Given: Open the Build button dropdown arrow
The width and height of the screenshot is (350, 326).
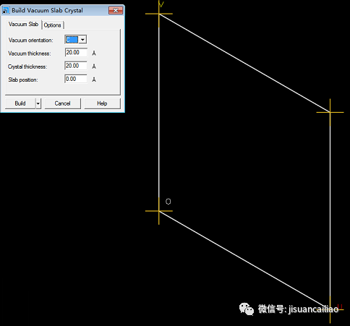Looking at the screenshot, I should click(x=38, y=103).
